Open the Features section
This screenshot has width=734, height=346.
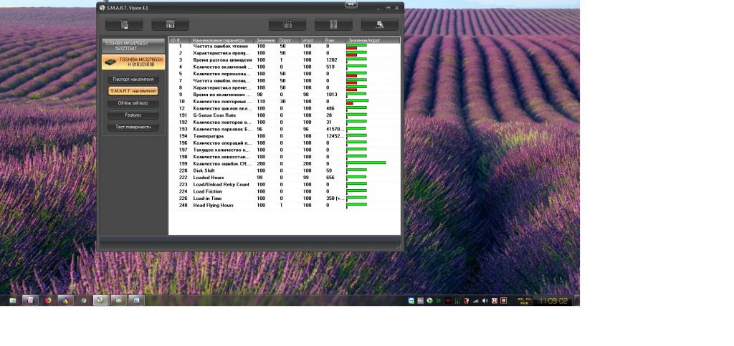point(133,115)
